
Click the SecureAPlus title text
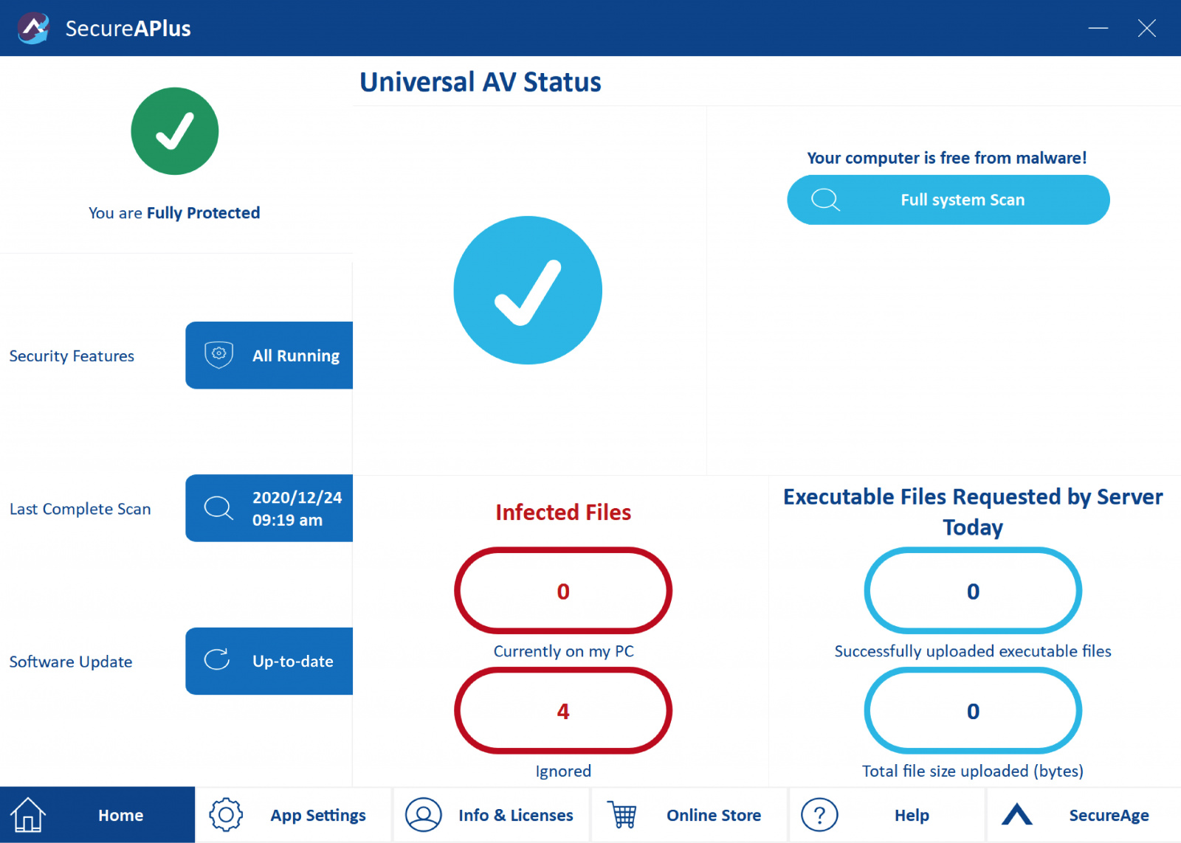coord(128,29)
